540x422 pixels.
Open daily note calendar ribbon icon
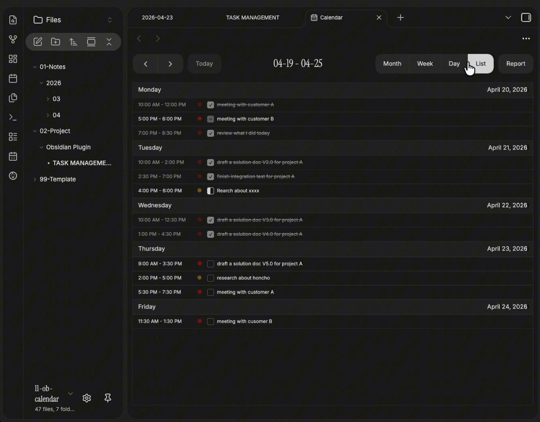[13, 78]
